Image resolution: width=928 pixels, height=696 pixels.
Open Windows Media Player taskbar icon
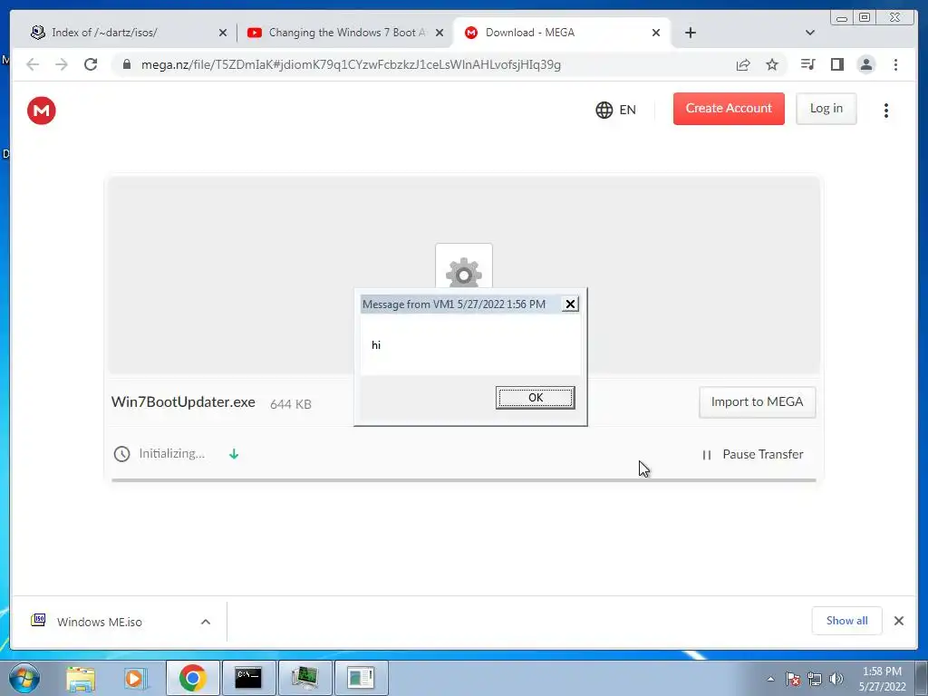pyautogui.click(x=135, y=678)
